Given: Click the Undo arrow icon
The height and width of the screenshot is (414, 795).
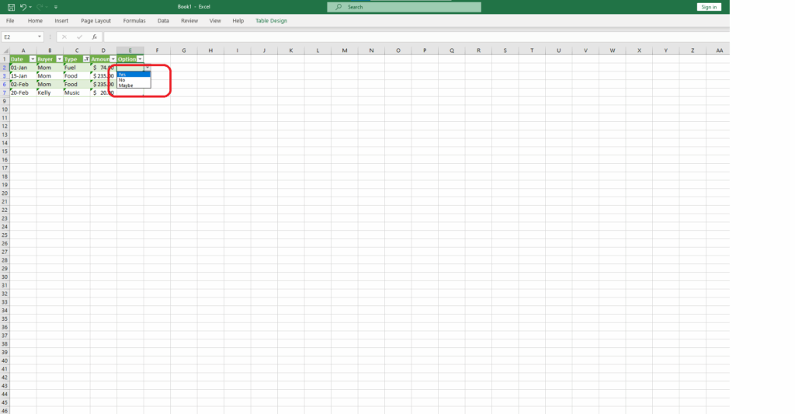Looking at the screenshot, I should click(x=23, y=7).
